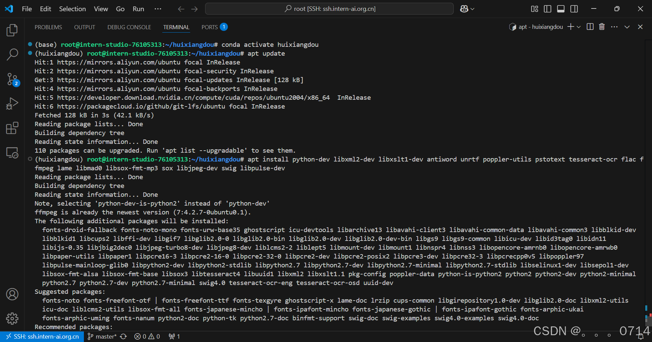The width and height of the screenshot is (652, 342).
Task: Open the Remote Explorer view
Action: [x=12, y=153]
